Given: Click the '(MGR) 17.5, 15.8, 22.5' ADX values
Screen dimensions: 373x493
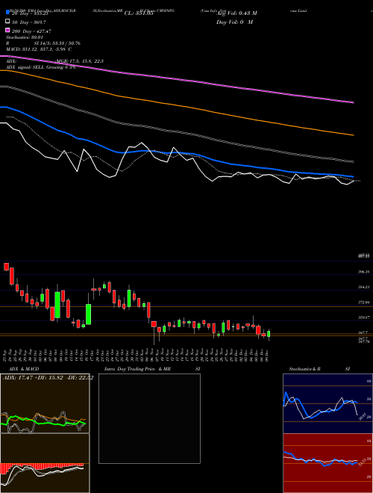Looking at the screenshot, I should 79,61.
